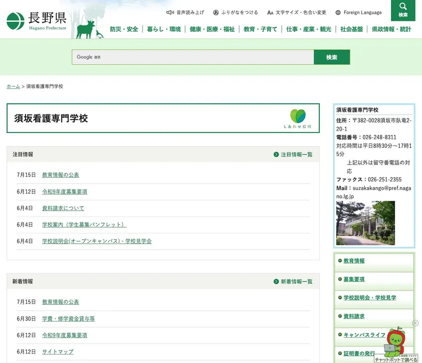Open sidebar 募集要項 link

(354, 279)
